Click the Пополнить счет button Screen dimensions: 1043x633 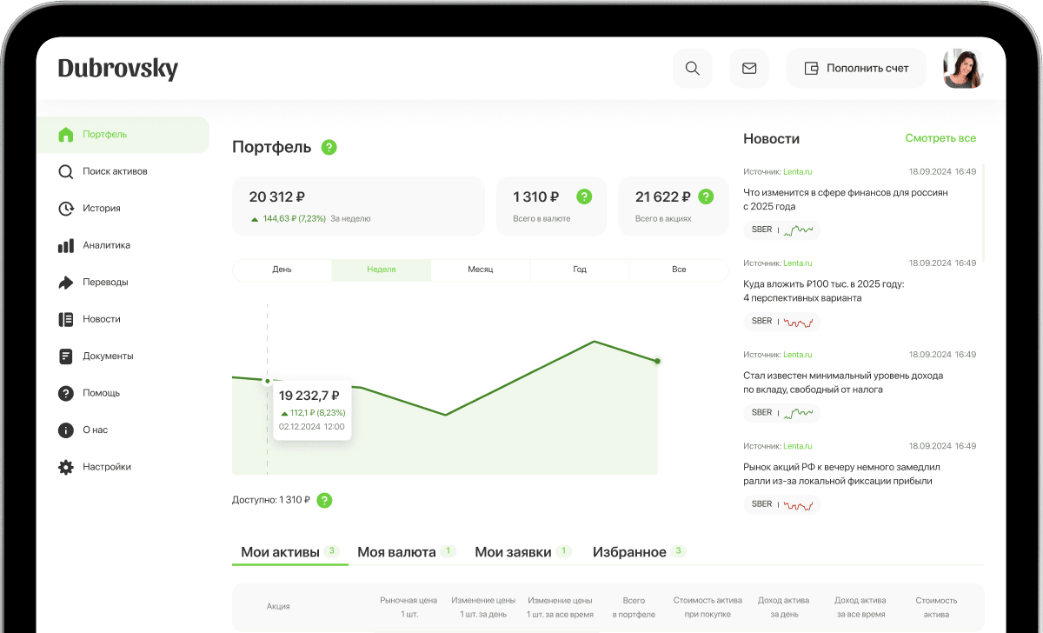tap(856, 69)
